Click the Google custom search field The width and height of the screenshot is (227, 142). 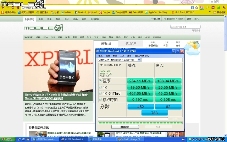point(185,27)
